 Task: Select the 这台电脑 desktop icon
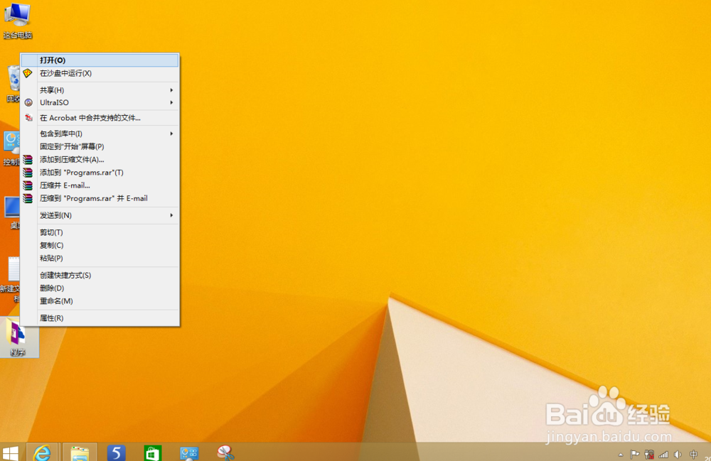[x=18, y=21]
